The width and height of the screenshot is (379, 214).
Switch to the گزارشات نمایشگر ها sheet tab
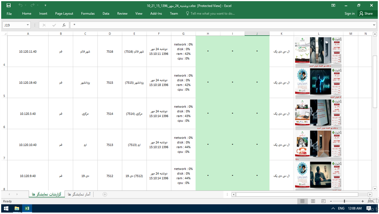47,194
